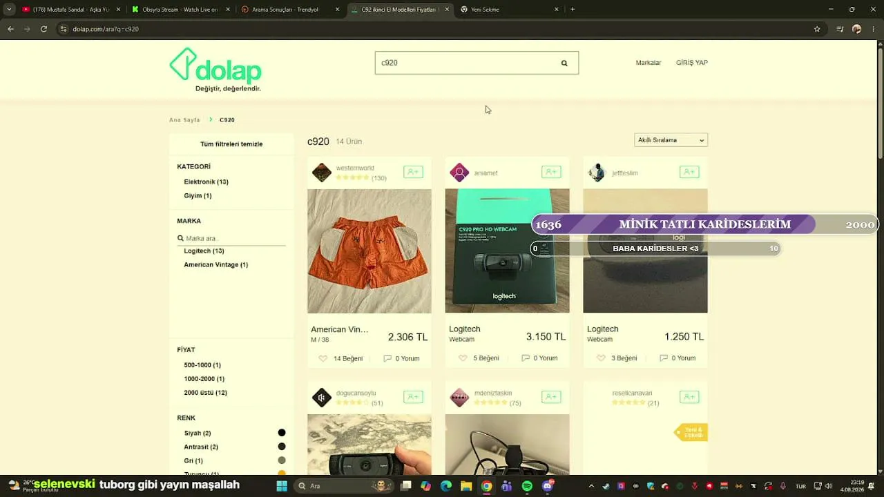Select the Gri grey color swatch

[x=282, y=460]
